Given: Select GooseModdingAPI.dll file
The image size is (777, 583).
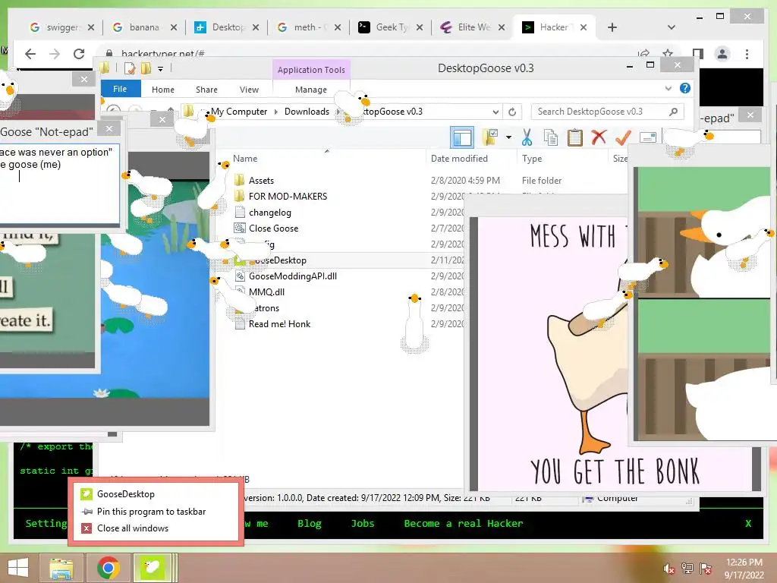Looking at the screenshot, I should (x=293, y=276).
